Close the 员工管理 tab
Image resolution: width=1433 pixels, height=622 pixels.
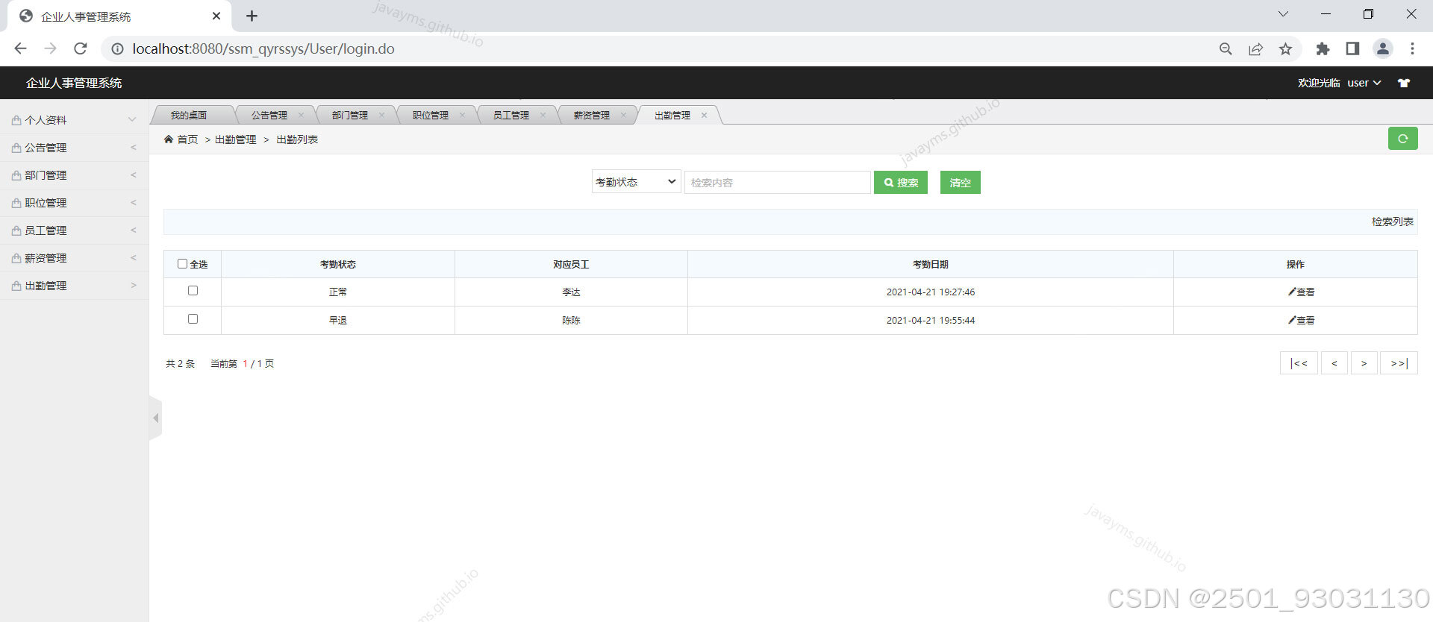click(x=543, y=115)
